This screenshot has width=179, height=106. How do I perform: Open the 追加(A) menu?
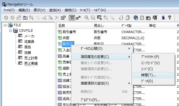click(x=55, y=10)
